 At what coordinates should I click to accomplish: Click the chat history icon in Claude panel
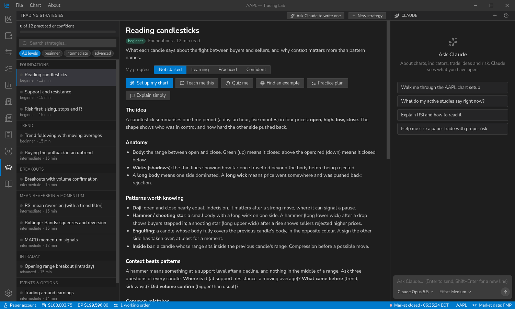pyautogui.click(x=506, y=16)
